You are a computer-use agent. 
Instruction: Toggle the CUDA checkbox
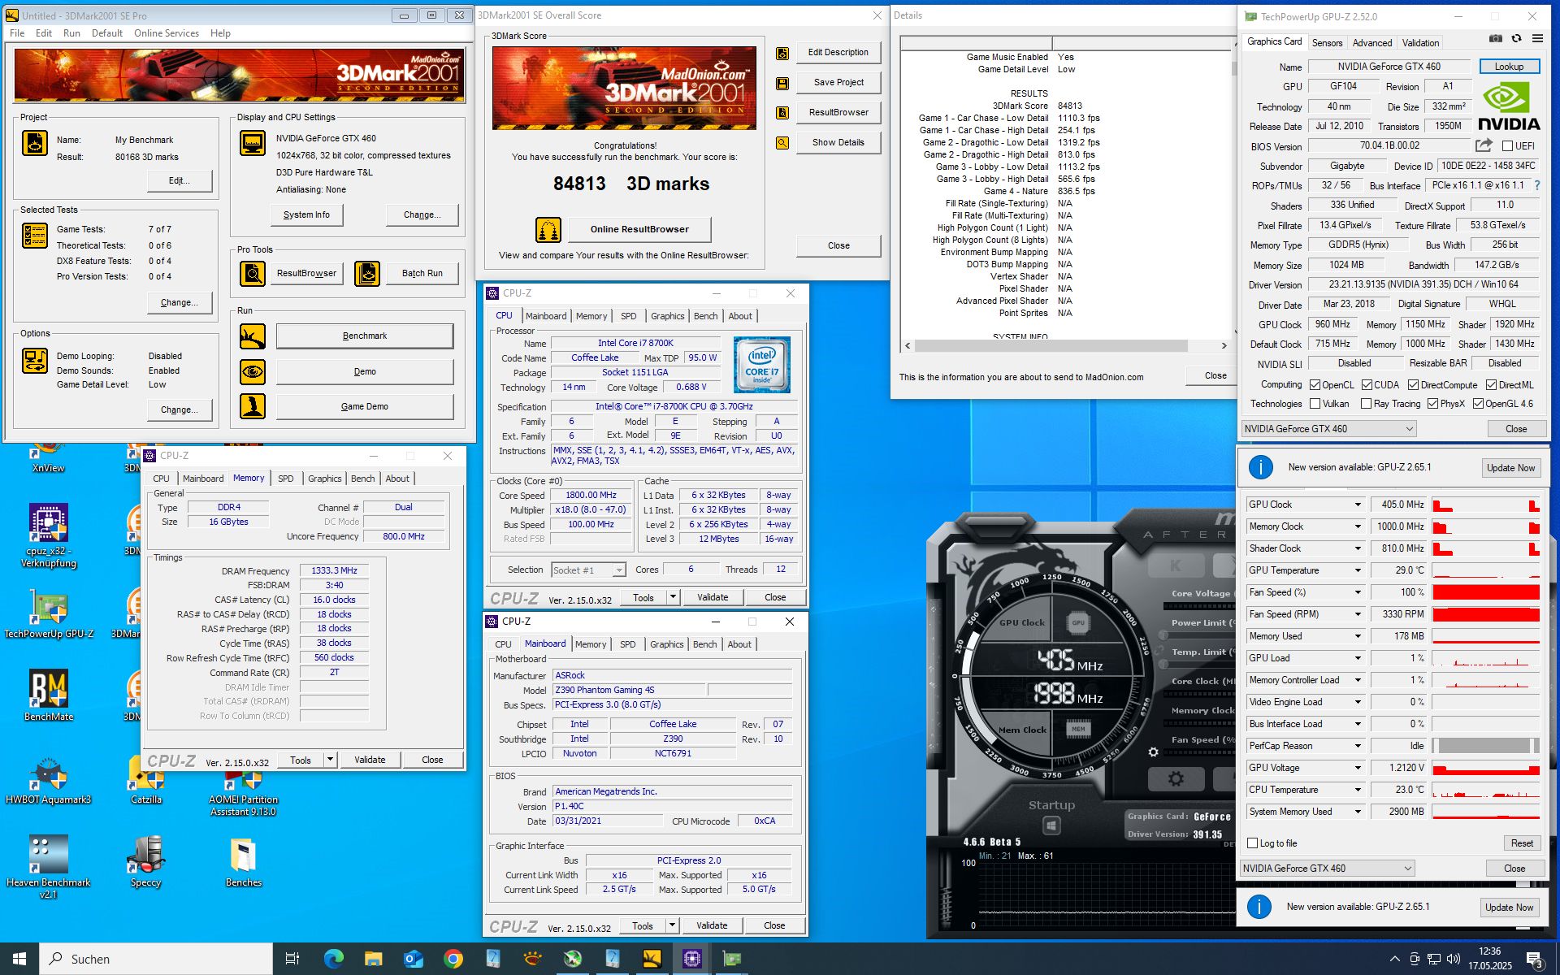(1367, 385)
